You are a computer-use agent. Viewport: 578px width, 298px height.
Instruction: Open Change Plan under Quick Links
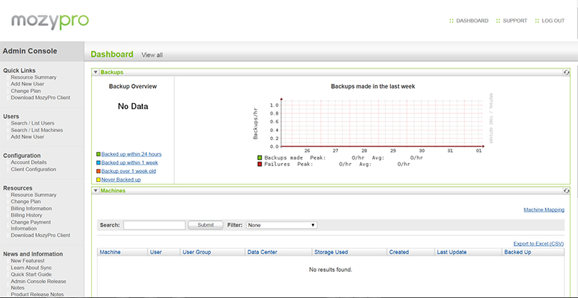coord(26,91)
